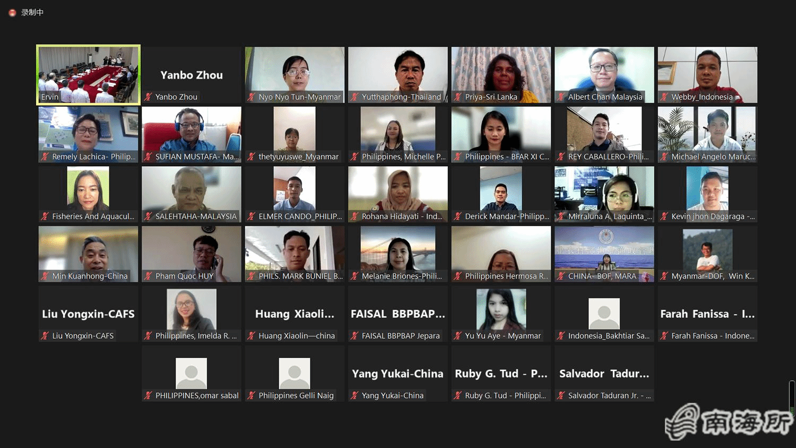Viewport: 796px width, 448px height.
Task: Click the Farah Fanissa name tile
Action: coord(707,314)
